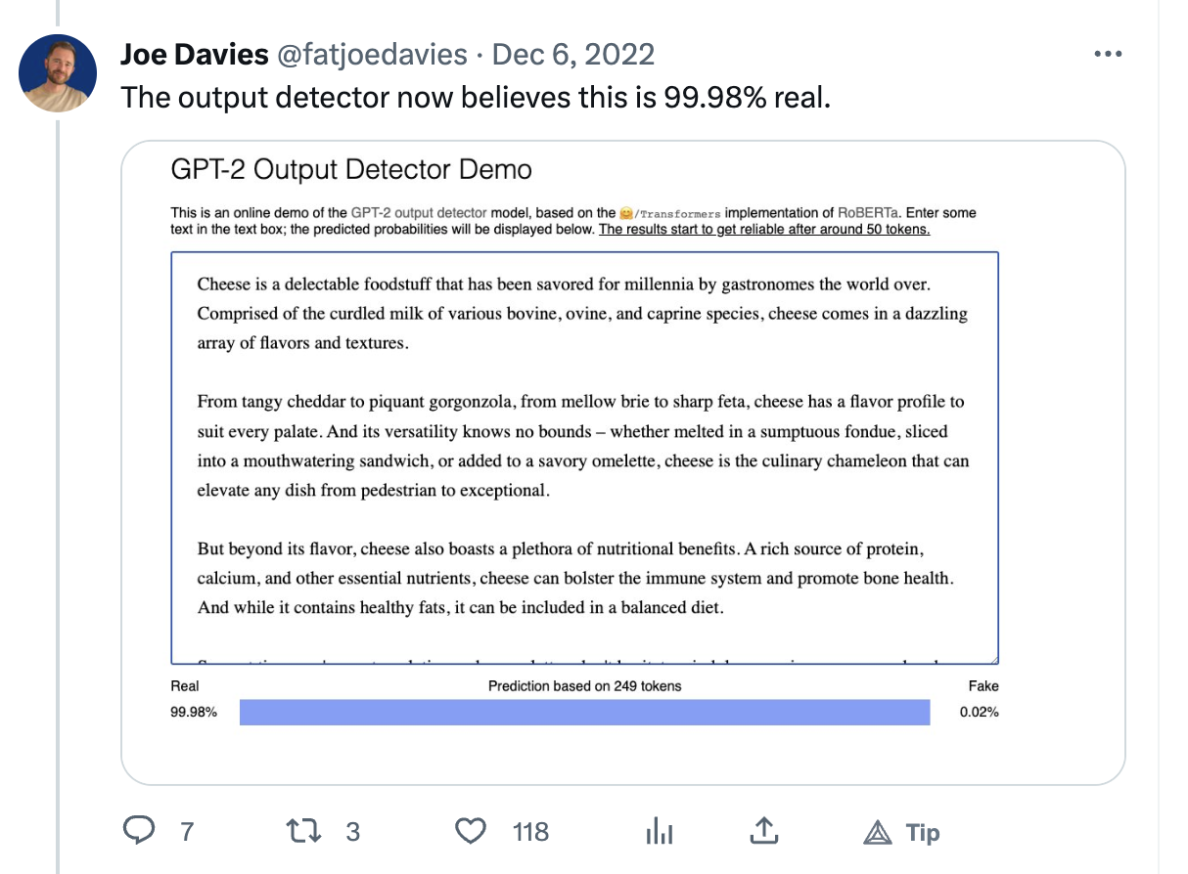
Task: Open the @fatjoedavies handle link
Action: (373, 55)
